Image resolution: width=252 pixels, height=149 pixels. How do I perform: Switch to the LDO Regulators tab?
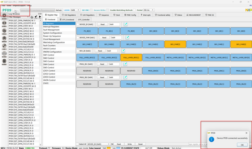coord(88,15)
